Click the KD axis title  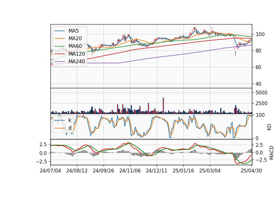(269, 127)
